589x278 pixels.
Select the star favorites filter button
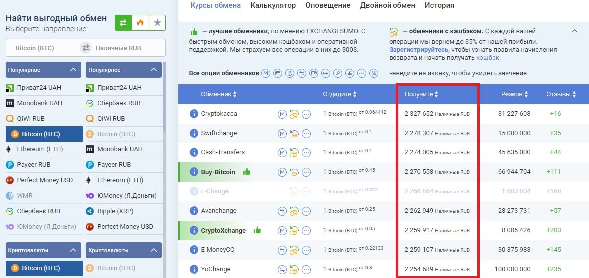pos(157,23)
